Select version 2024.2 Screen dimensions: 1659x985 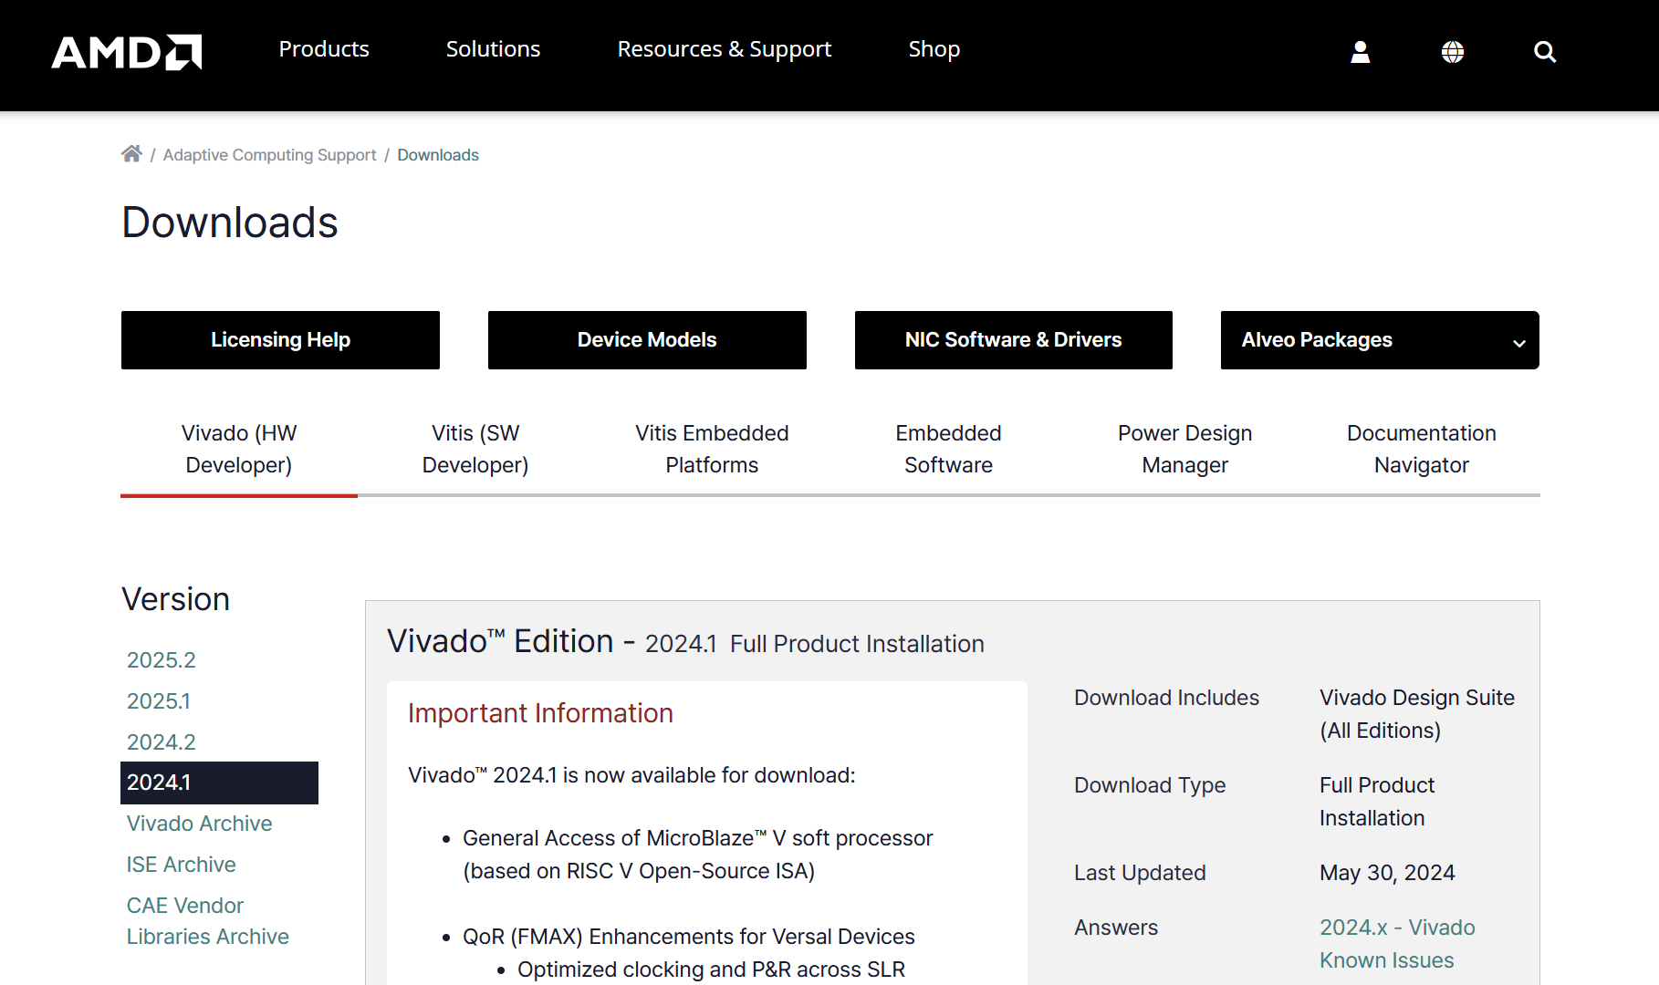coord(162,742)
